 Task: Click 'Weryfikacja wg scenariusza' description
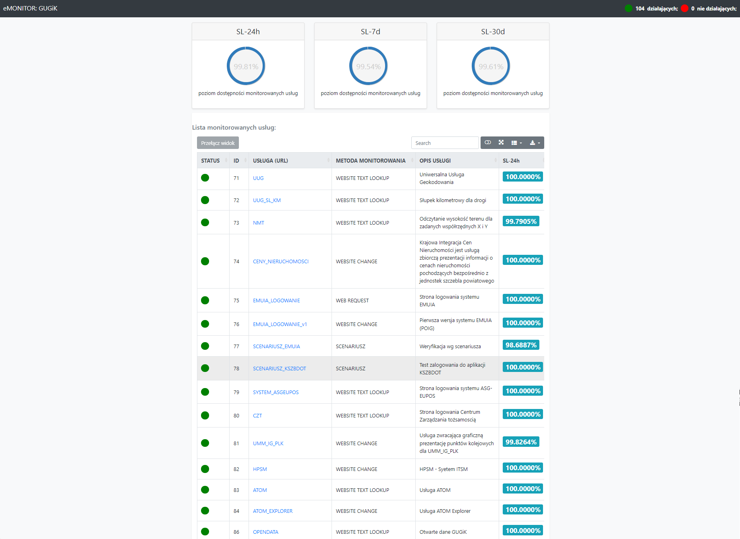pyautogui.click(x=450, y=346)
